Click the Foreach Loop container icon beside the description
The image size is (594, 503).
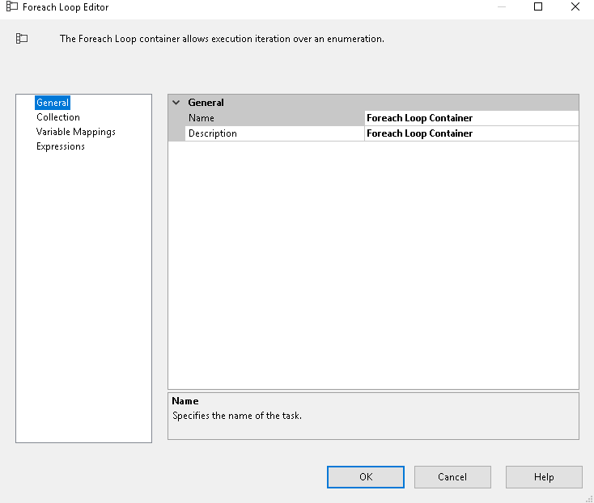(22, 38)
